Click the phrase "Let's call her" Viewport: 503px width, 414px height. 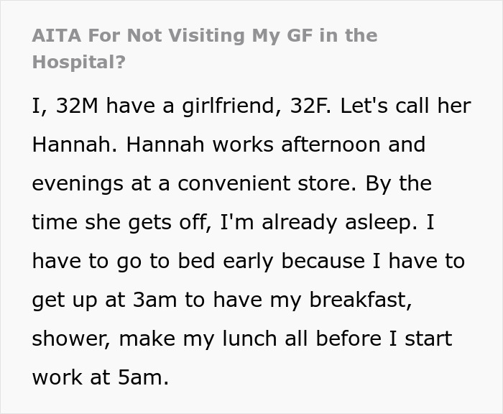[x=406, y=106]
